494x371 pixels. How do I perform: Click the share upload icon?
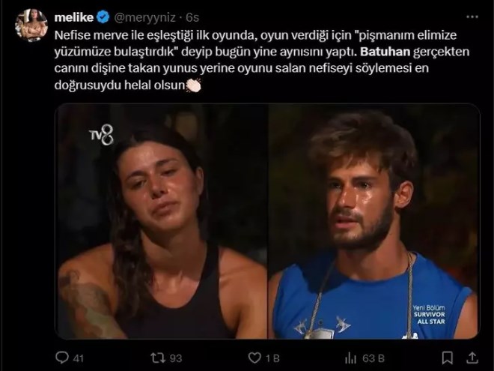(472, 358)
